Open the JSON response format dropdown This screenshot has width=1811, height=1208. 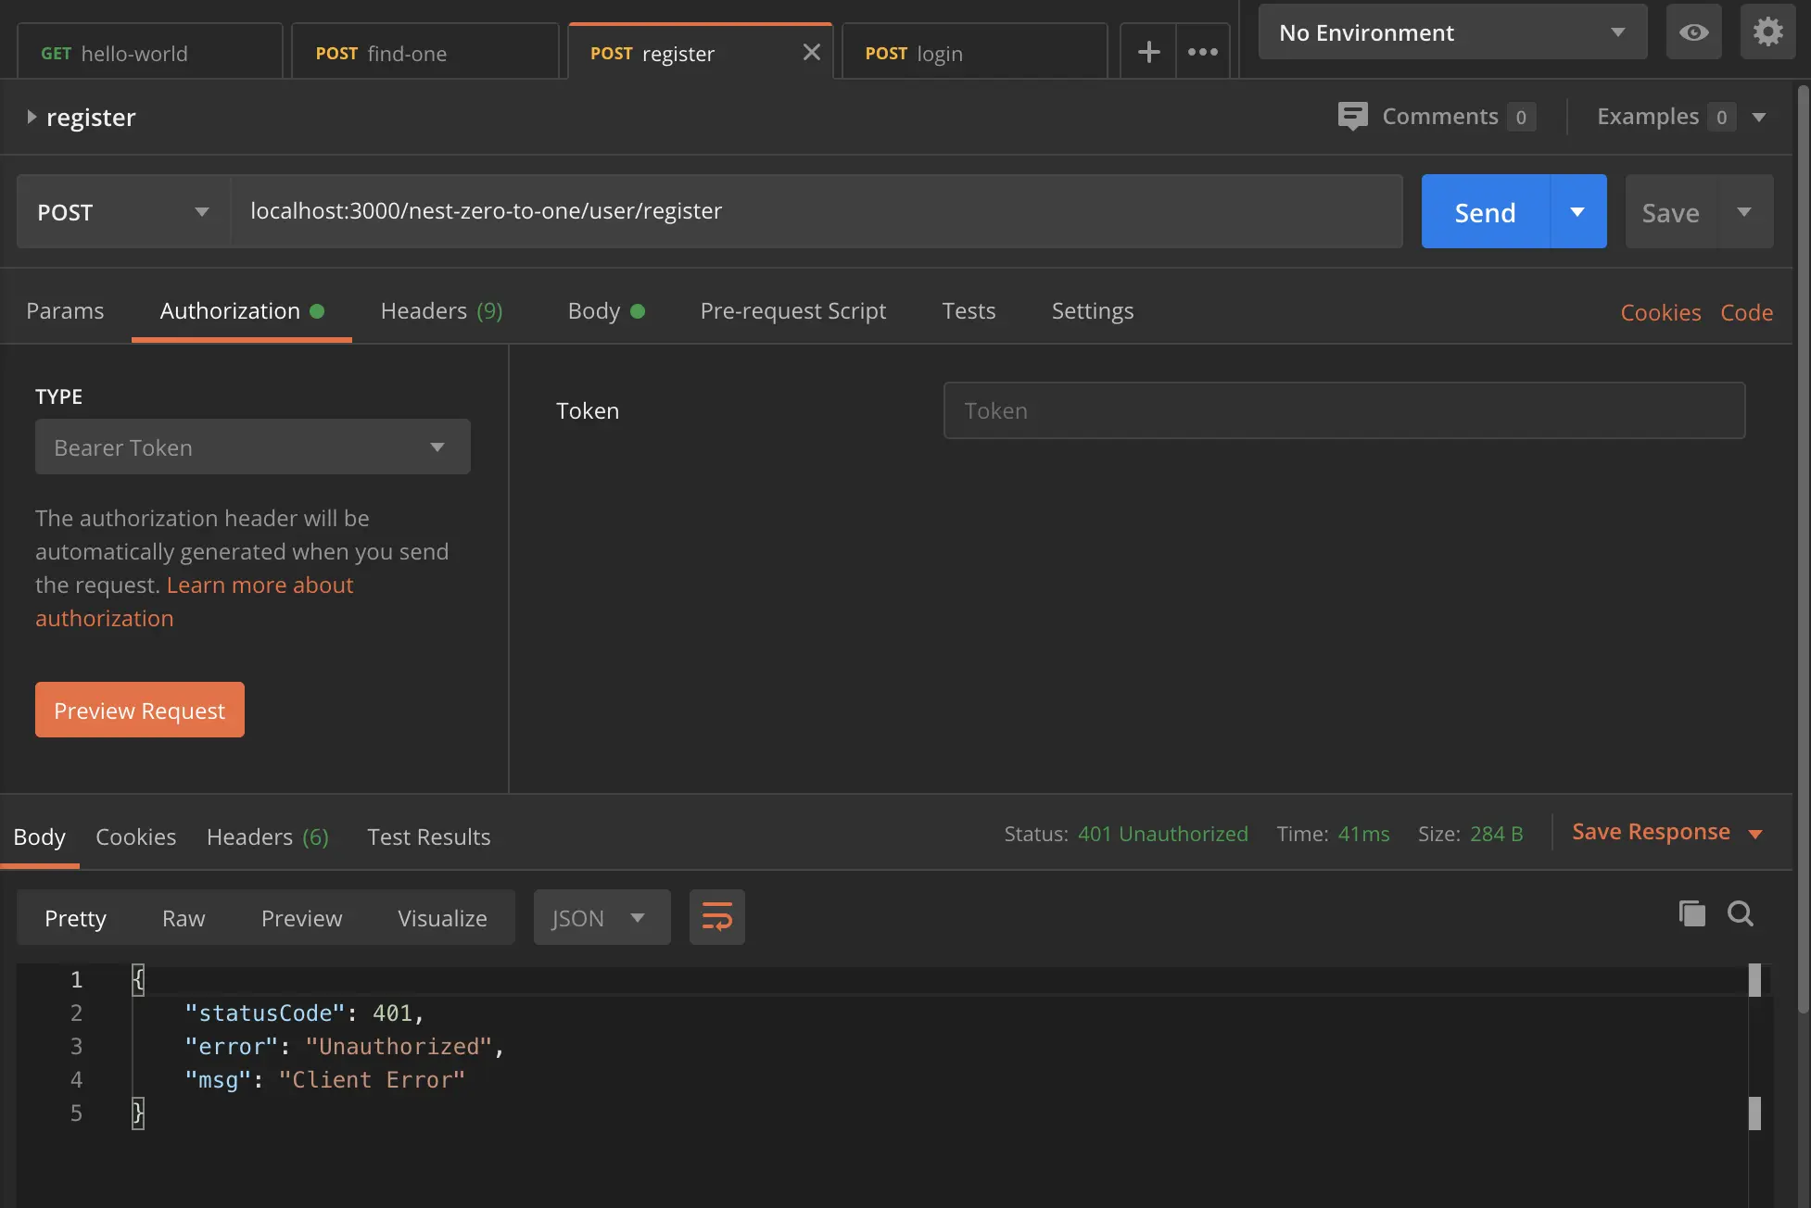pyautogui.click(x=601, y=918)
